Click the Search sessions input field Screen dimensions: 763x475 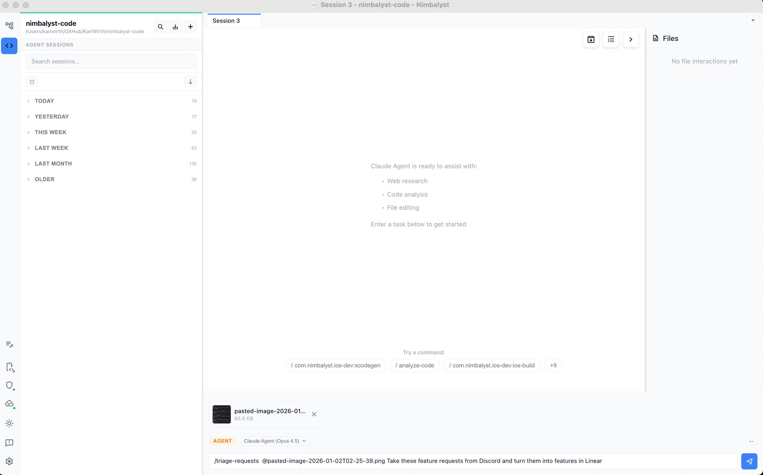(x=111, y=61)
